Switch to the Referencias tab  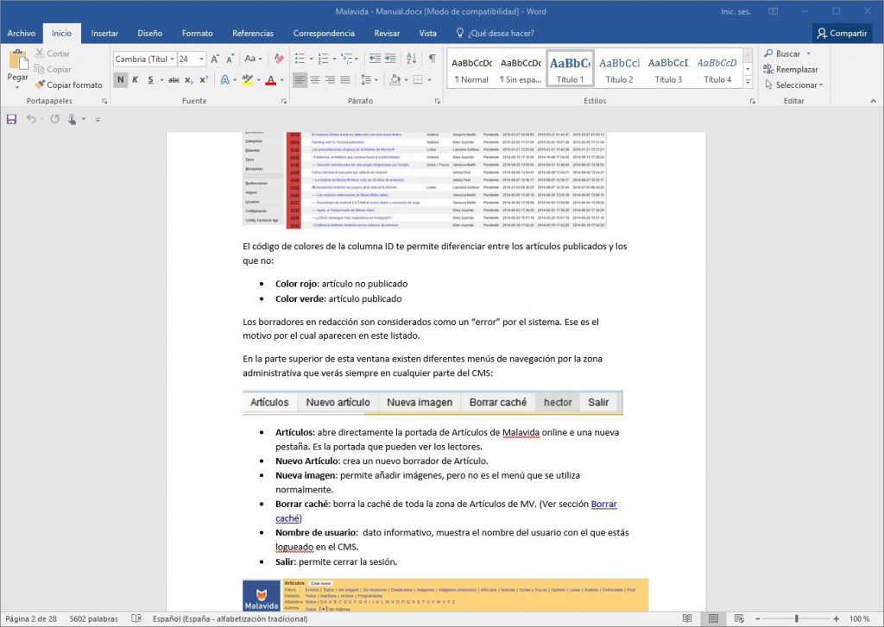click(253, 34)
